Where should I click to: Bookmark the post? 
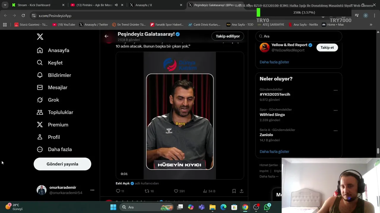tap(234, 191)
